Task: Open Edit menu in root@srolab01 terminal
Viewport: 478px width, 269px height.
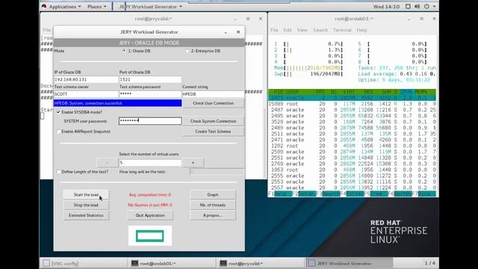Action: [287, 30]
